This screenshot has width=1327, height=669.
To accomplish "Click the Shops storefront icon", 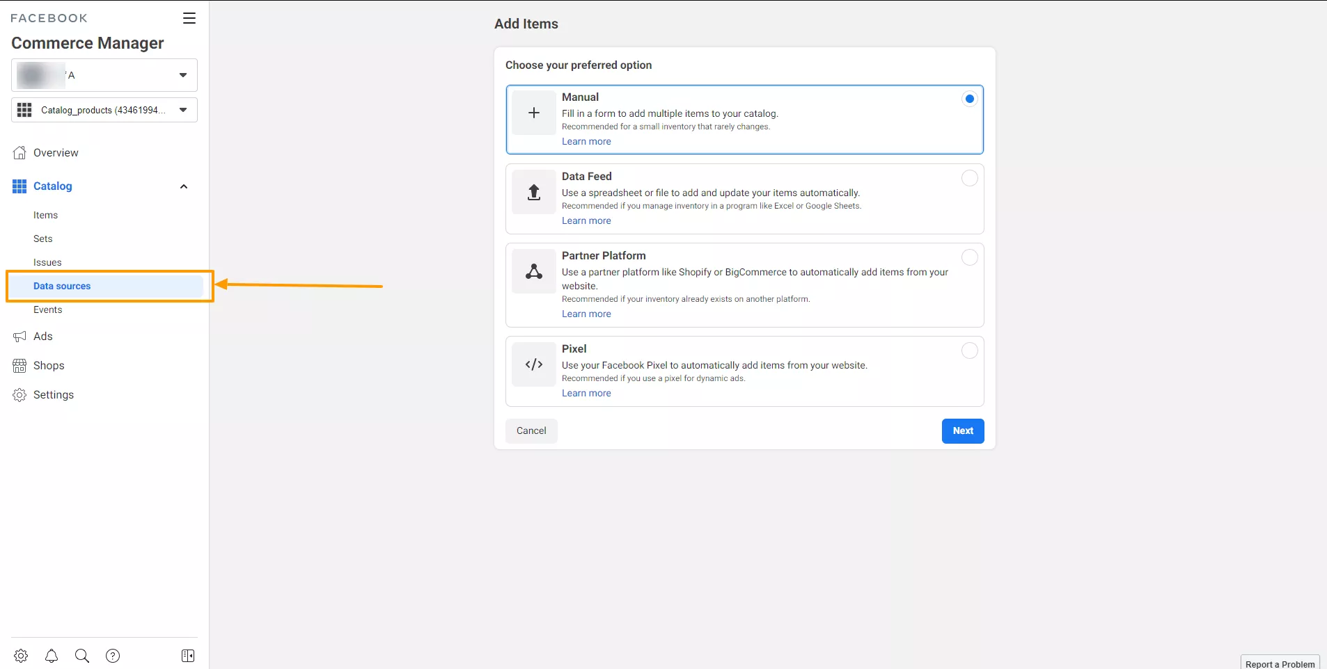I will click(x=19, y=366).
